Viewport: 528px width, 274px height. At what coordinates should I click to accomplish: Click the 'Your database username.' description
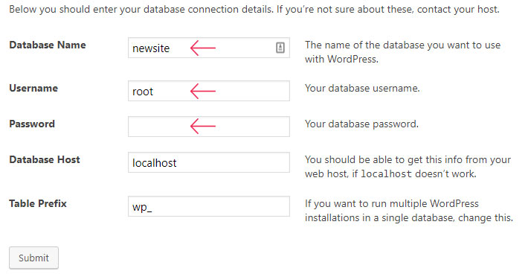pos(362,88)
